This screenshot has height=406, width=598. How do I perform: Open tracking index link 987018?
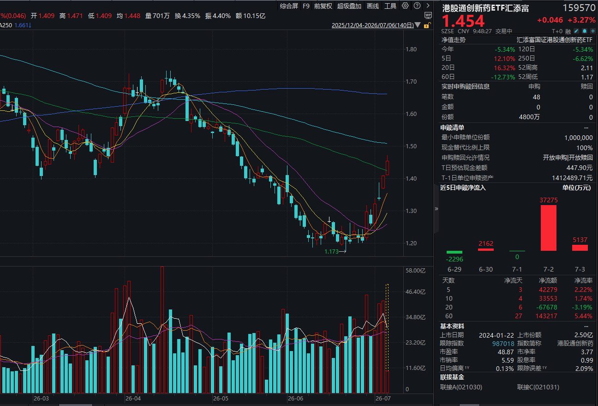point(503,343)
